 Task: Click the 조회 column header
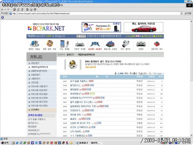coord(160,77)
